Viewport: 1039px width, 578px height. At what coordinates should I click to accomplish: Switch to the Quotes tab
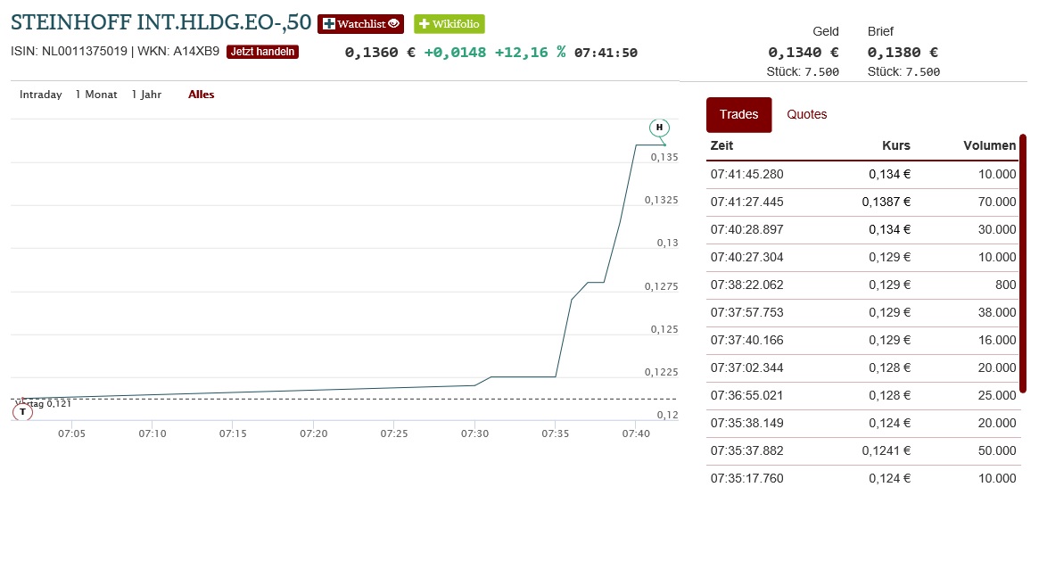[806, 114]
